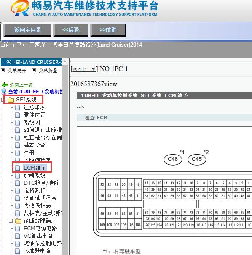
Task: Open 基本检查 page
Action: [x=35, y=145]
